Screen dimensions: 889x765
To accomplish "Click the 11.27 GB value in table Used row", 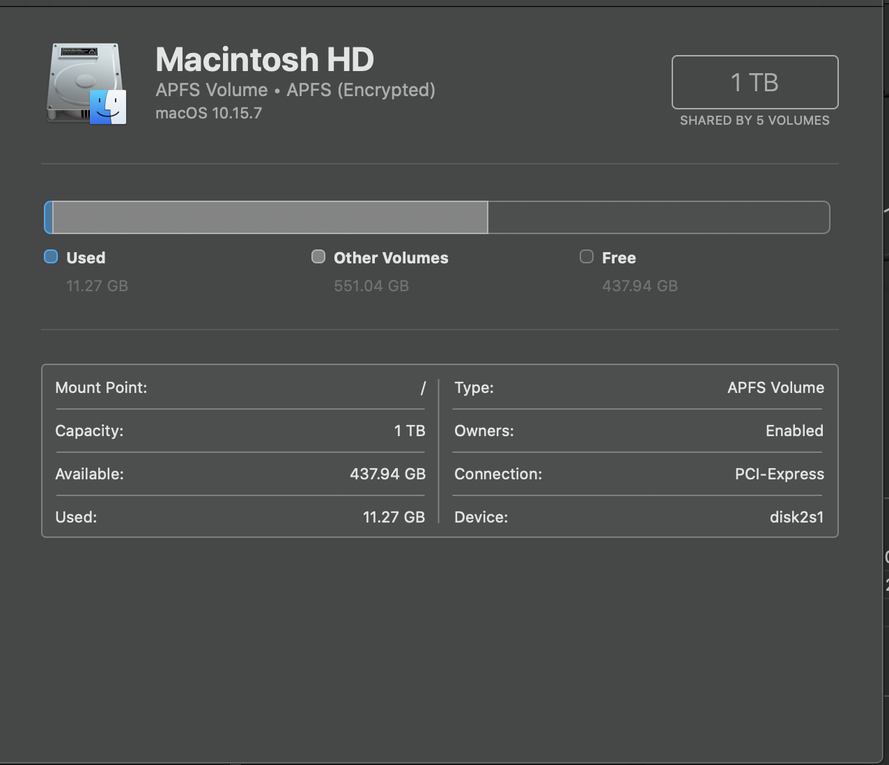I will pos(394,517).
